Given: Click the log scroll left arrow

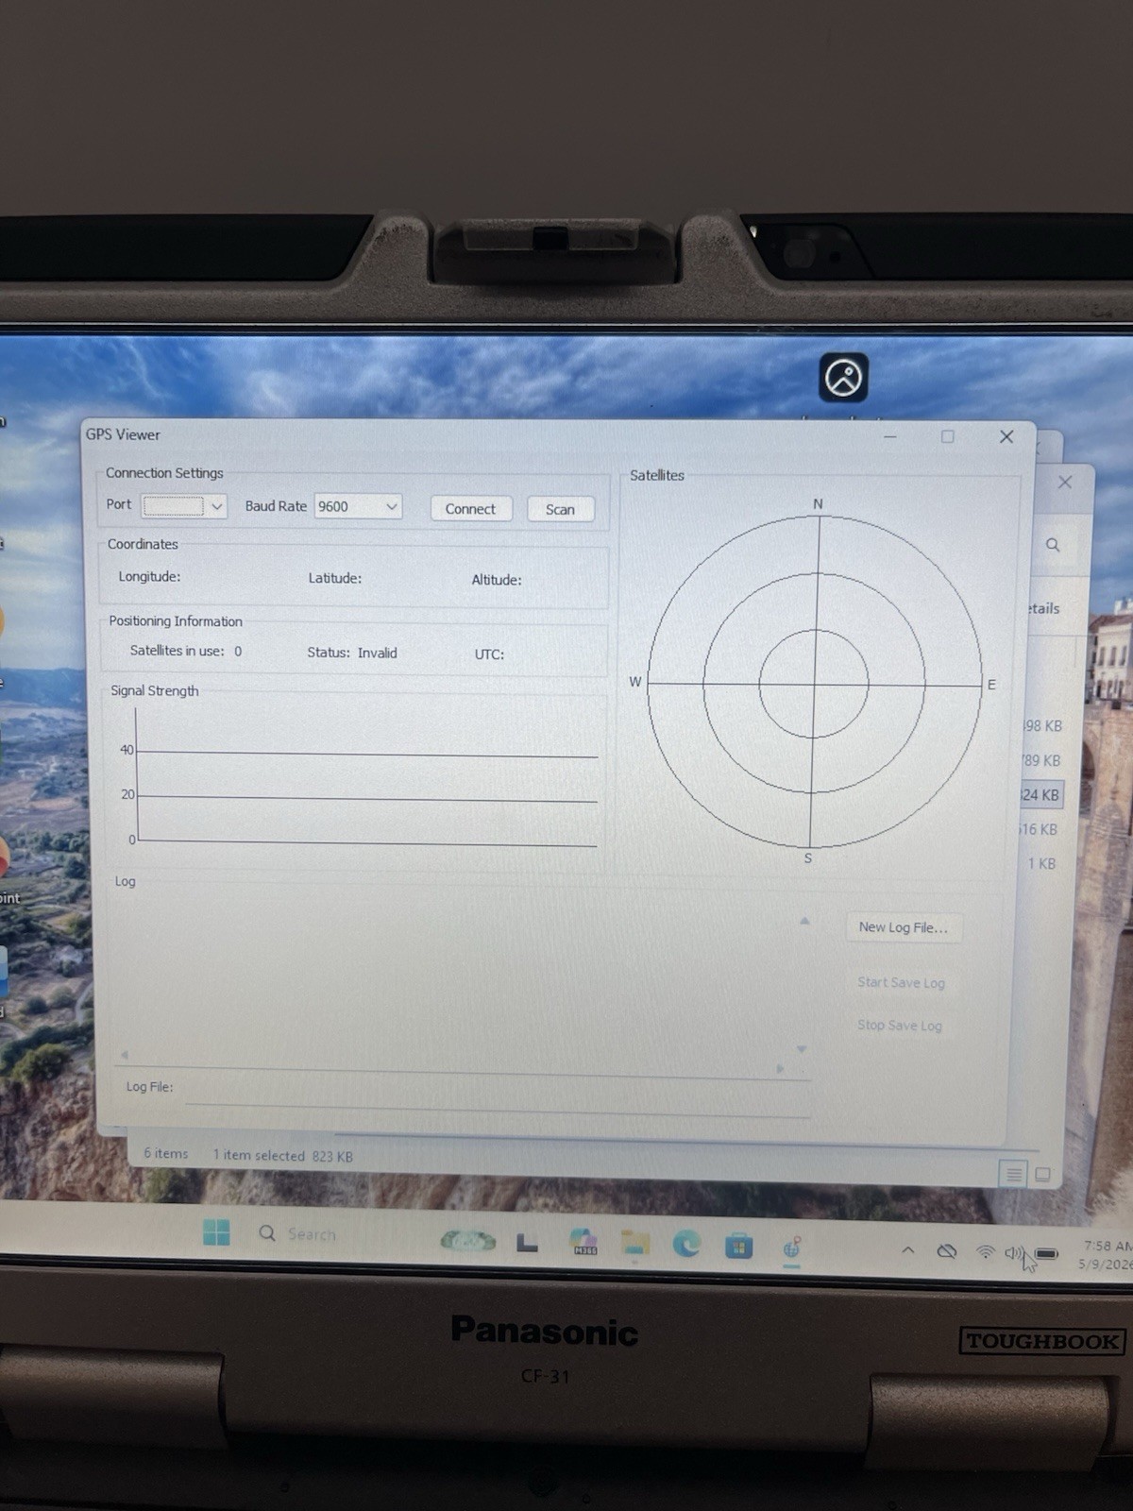Looking at the screenshot, I should click(x=125, y=1055).
